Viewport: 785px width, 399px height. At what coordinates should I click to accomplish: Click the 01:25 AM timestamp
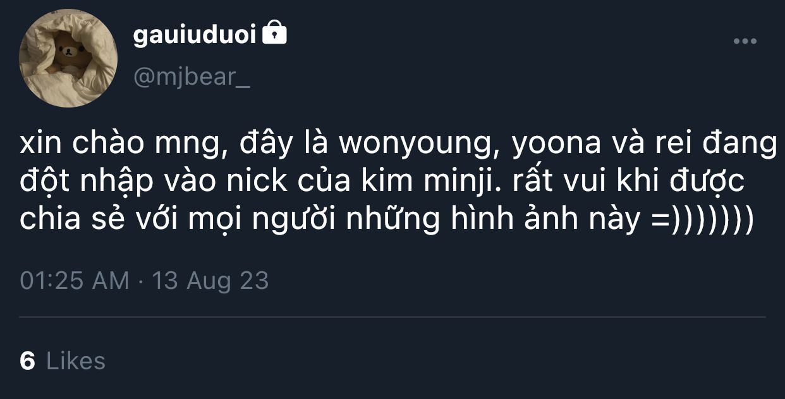pyautogui.click(x=74, y=280)
